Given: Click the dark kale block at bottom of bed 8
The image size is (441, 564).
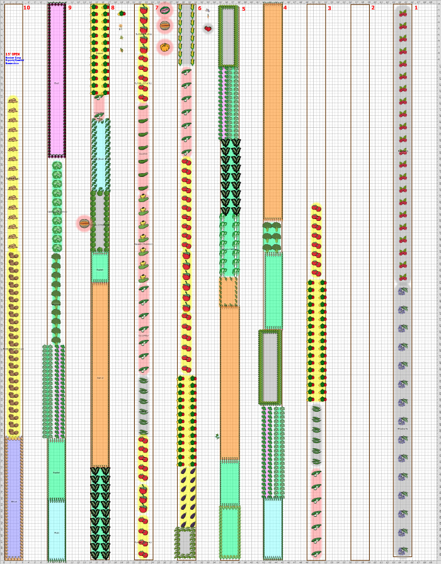Looking at the screenshot, I should tap(100, 513).
